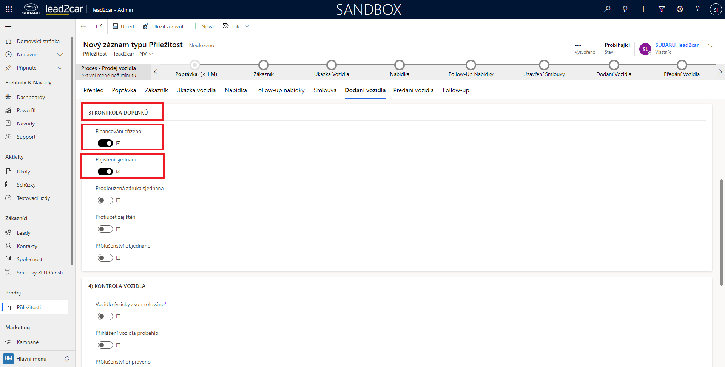Enable Protiúčet zajištěn toggle
Image resolution: width=725 pixels, height=367 pixels.
[105, 229]
